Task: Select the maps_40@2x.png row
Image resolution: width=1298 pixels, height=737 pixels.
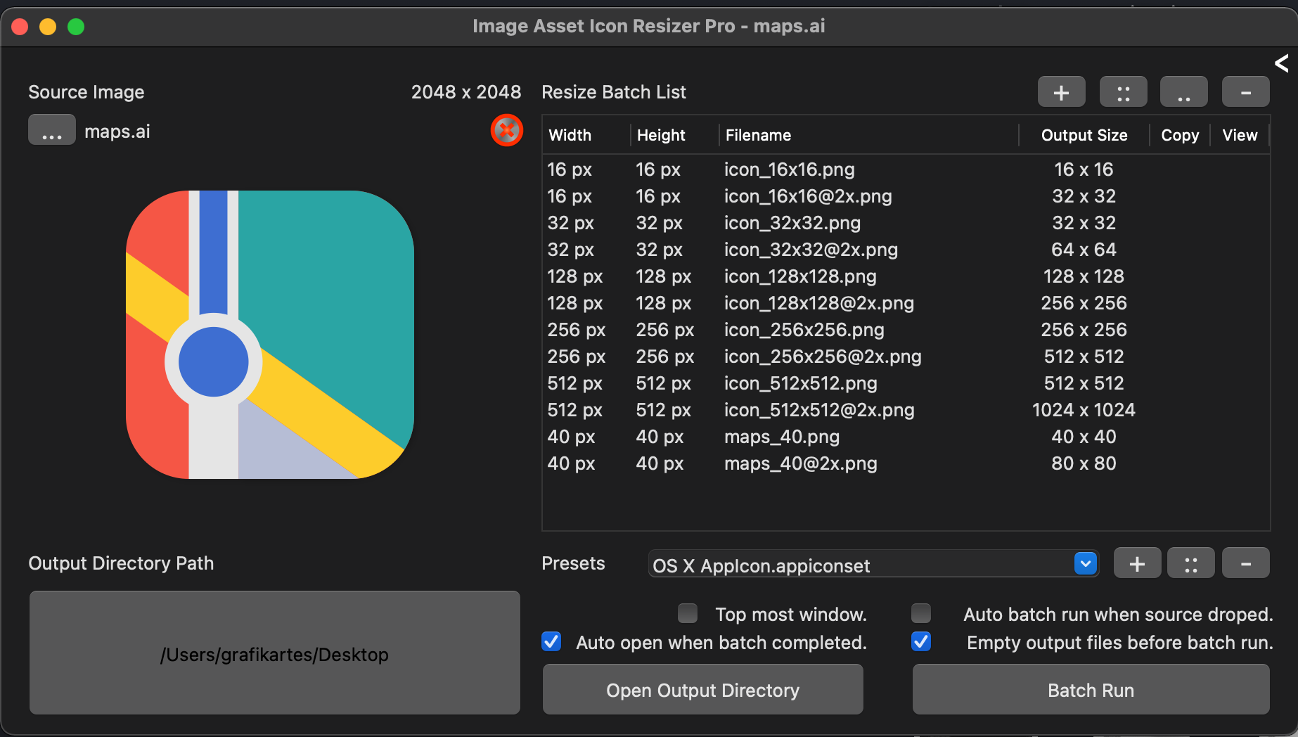Action: point(906,463)
